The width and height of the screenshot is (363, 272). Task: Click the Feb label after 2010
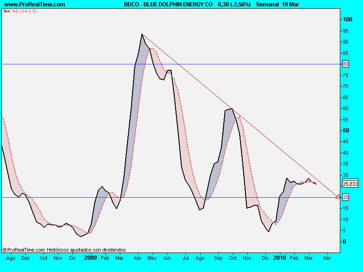point(294,258)
